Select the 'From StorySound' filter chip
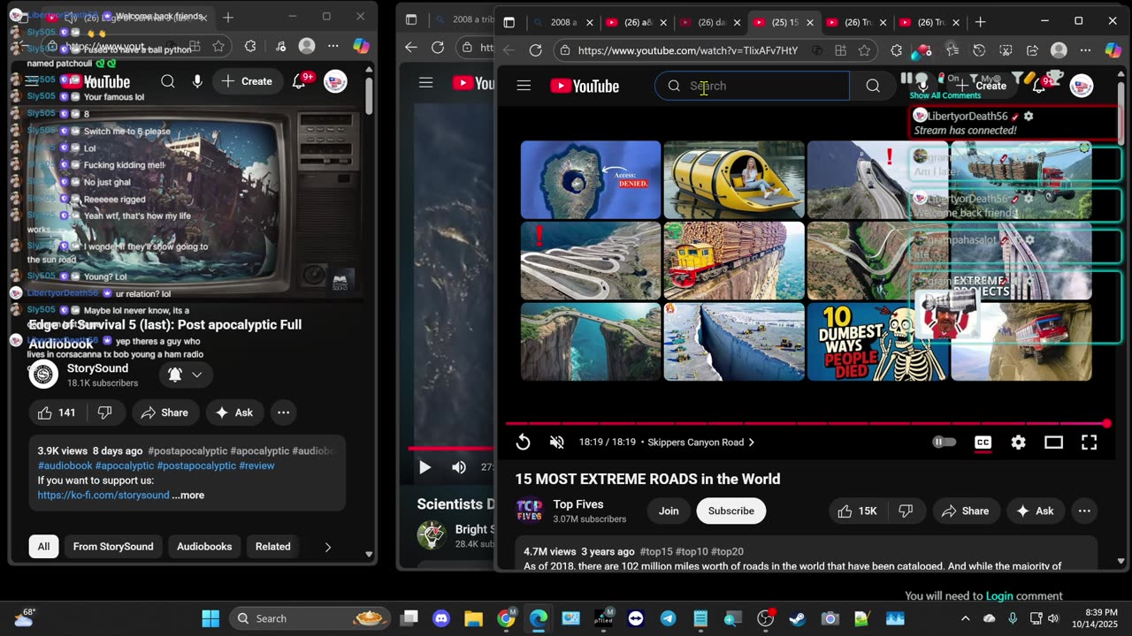The height and width of the screenshot is (636, 1132). (x=113, y=547)
